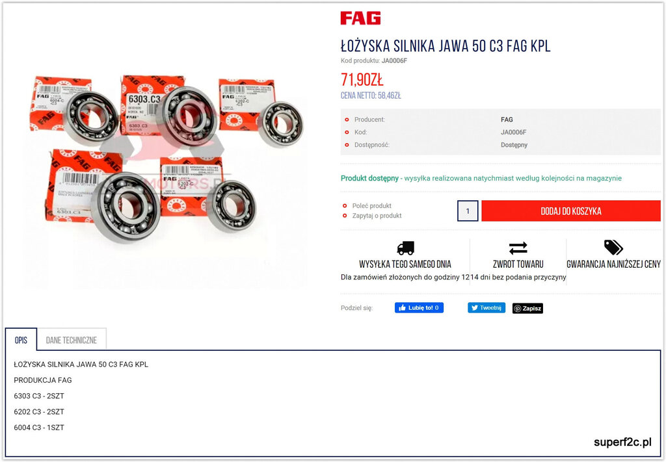The image size is (666, 462).
Task: Click the red bullet beside Poleć produkt
Action: point(345,206)
